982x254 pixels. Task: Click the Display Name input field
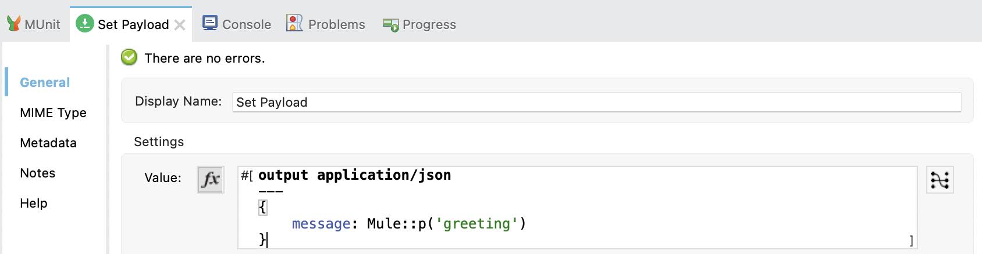597,102
